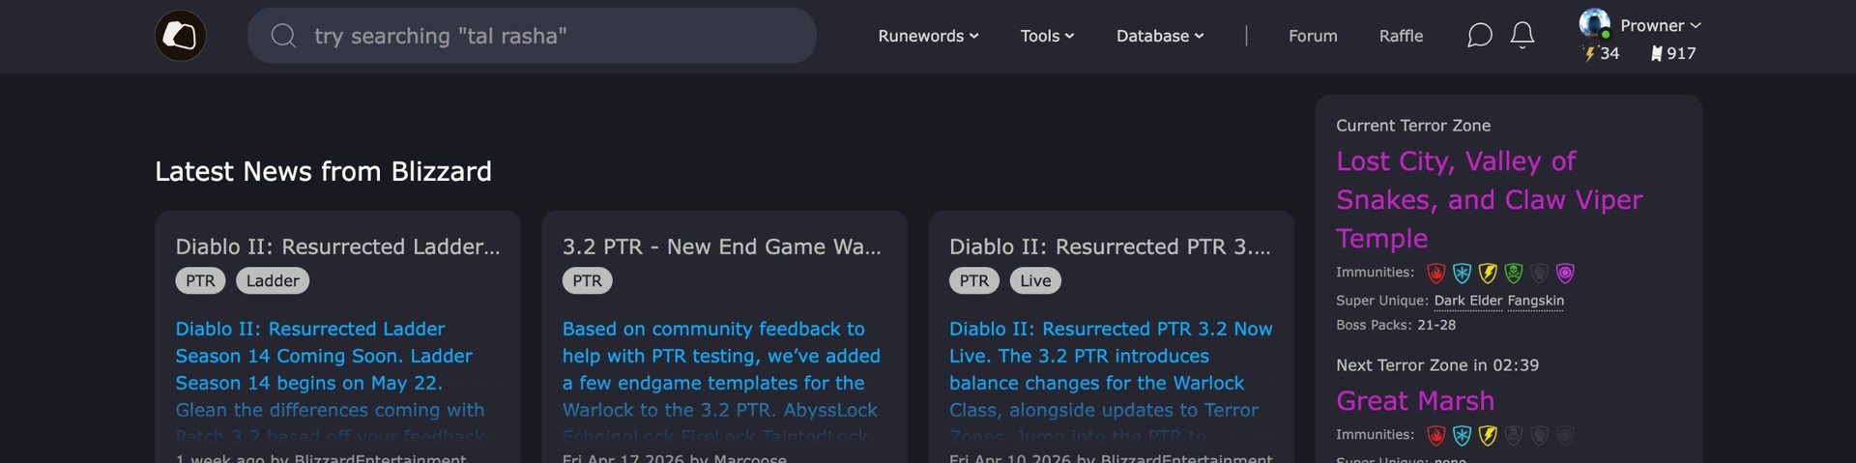
Task: Click Lost City fire immunity shield
Action: [x=1436, y=274]
